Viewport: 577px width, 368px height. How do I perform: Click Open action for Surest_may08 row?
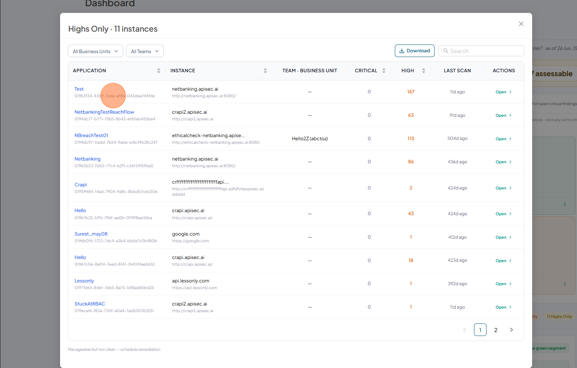(x=503, y=238)
